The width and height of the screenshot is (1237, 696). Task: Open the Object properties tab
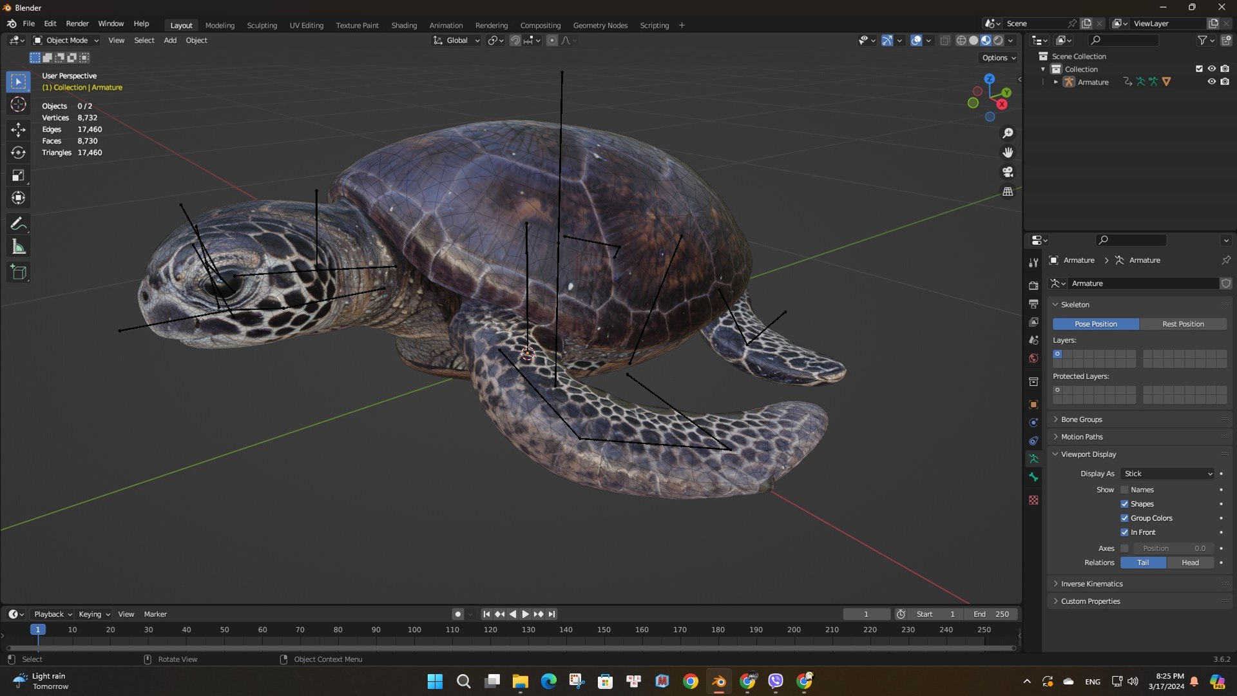[x=1033, y=405]
